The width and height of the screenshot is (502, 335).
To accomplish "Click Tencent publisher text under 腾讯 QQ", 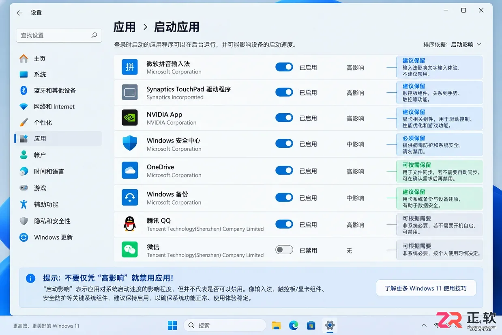I will [205, 229].
